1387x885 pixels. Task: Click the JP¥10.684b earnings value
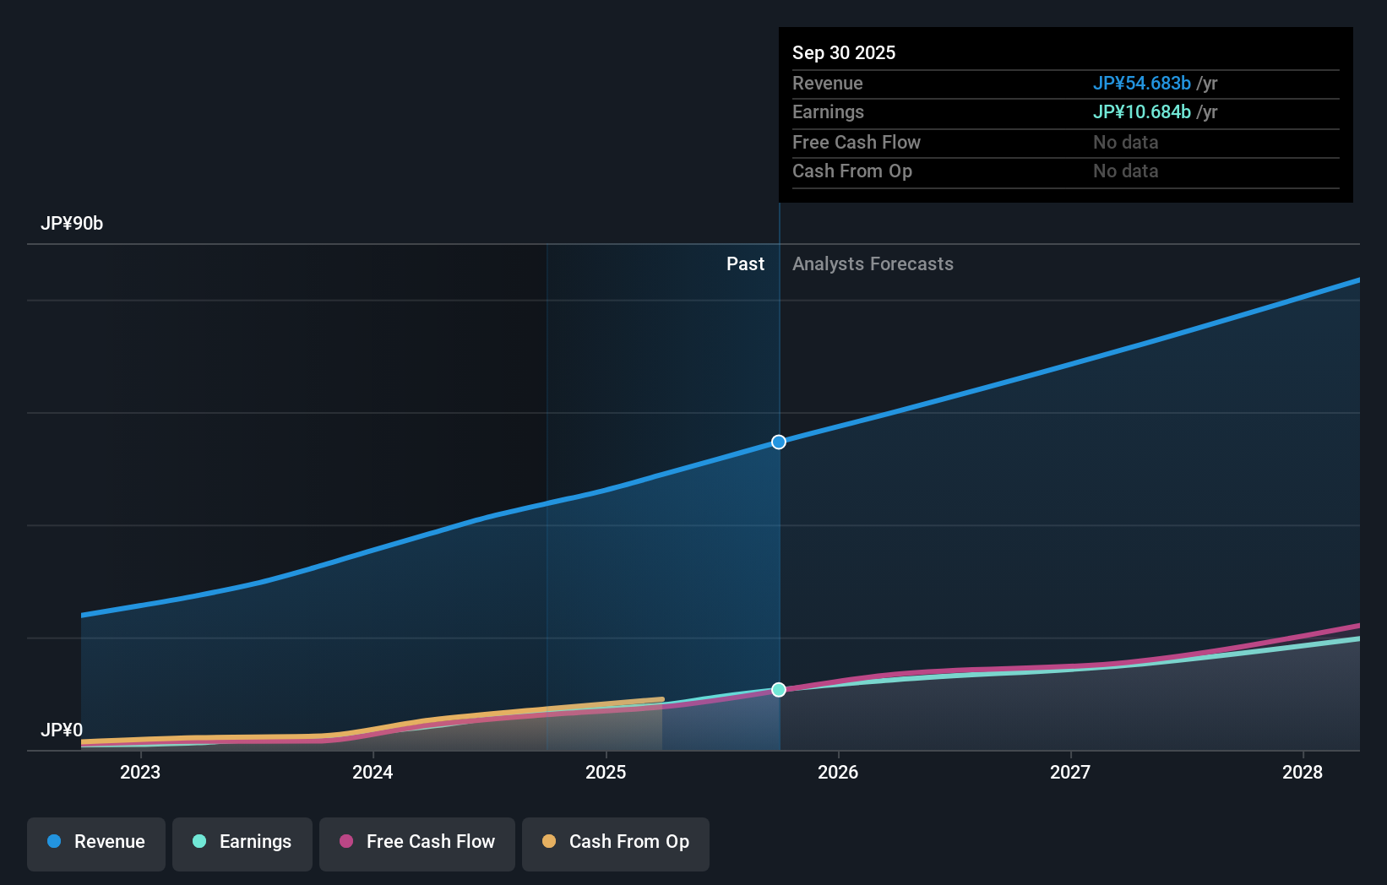[x=1142, y=112]
